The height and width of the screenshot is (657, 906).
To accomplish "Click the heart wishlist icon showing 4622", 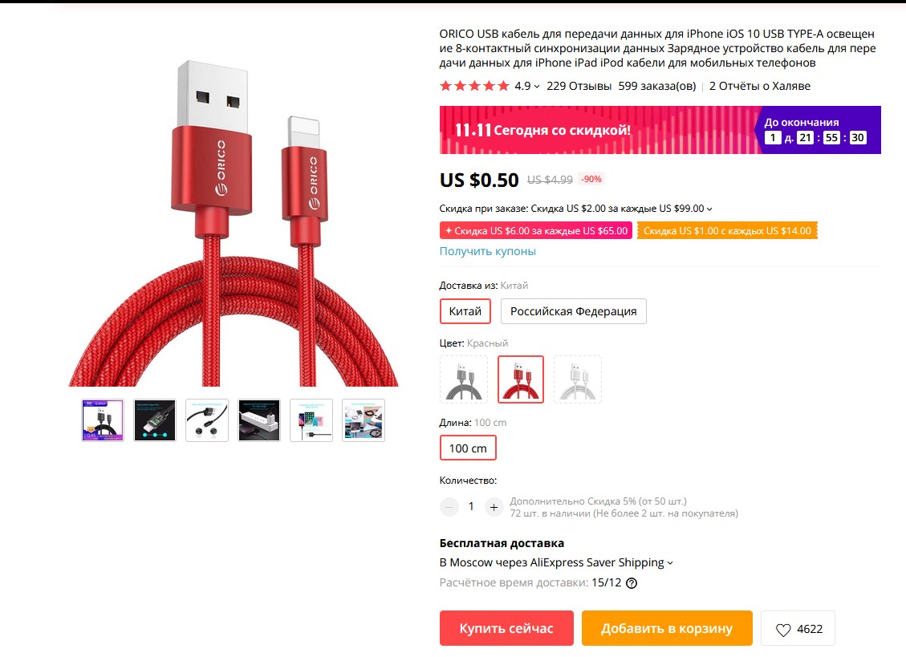I will coord(783,629).
